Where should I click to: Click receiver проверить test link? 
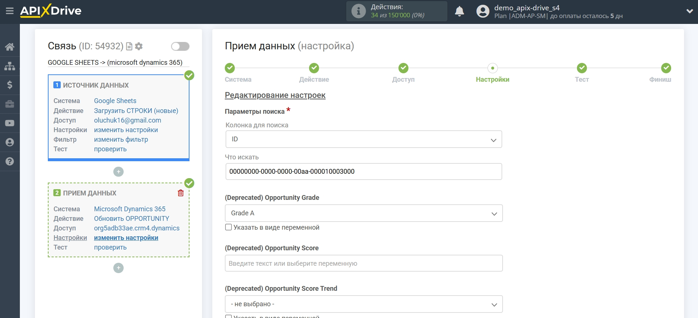[110, 247]
